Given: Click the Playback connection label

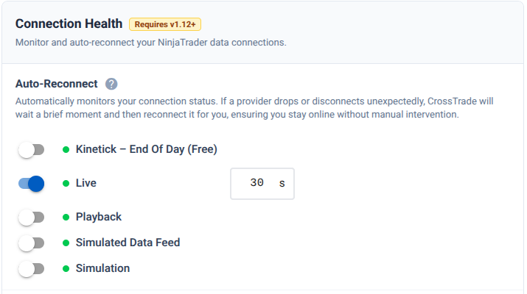Looking at the screenshot, I should [99, 218].
